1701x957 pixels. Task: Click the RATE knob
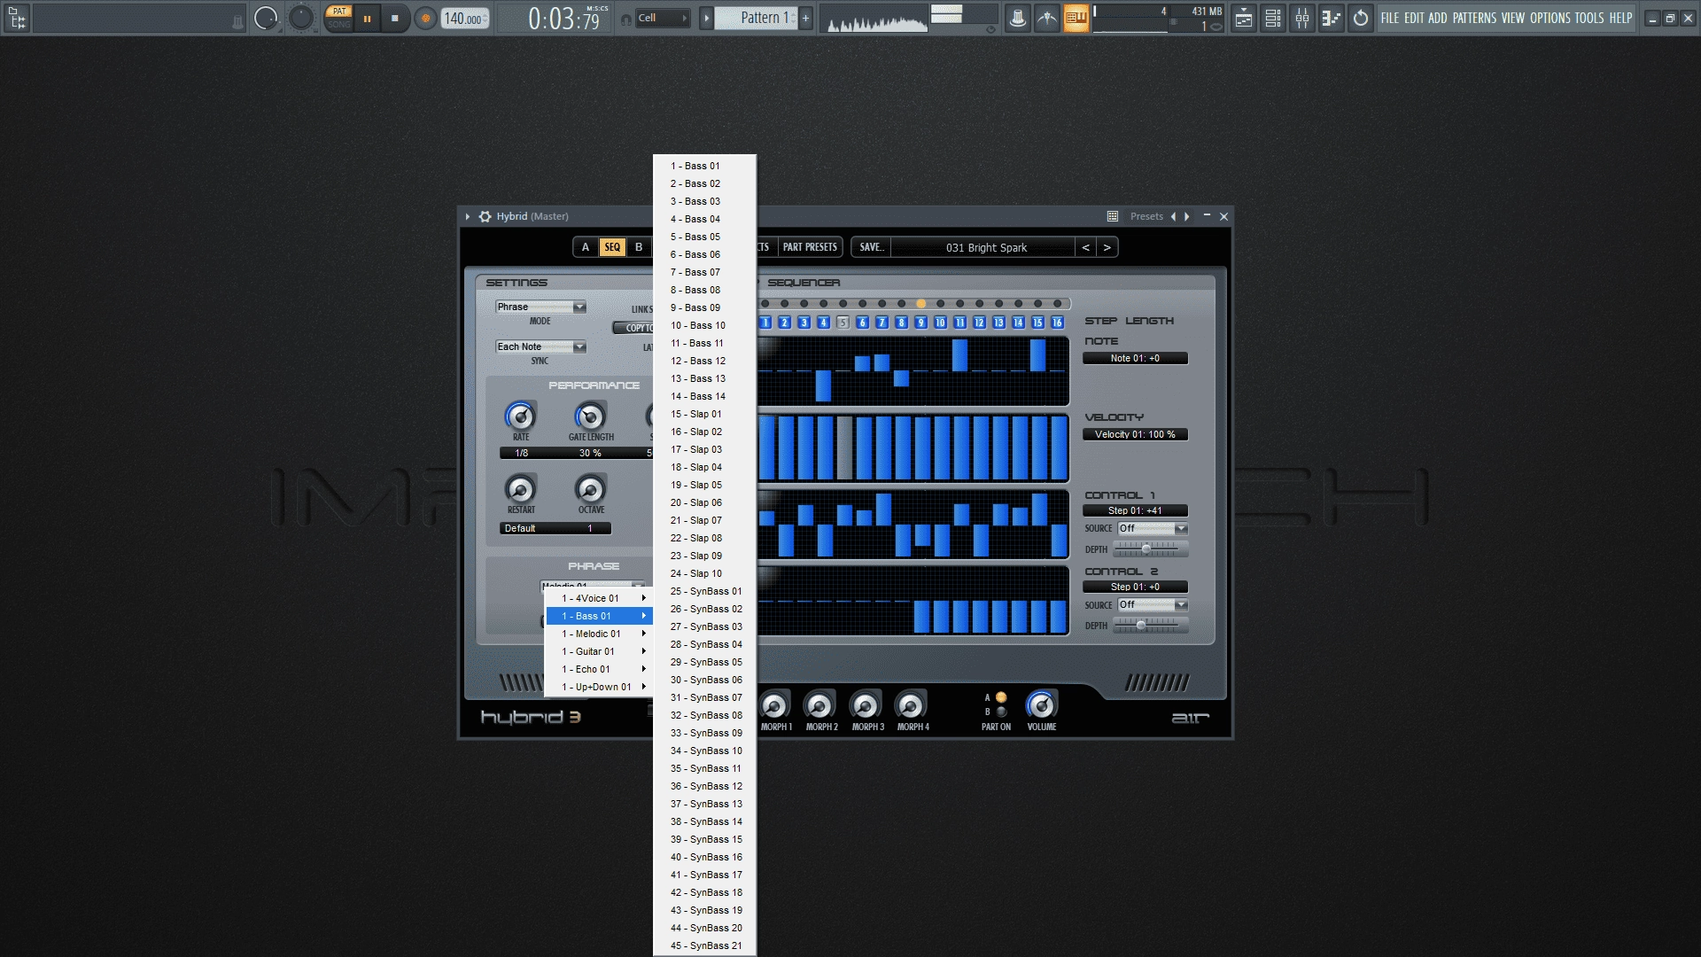[520, 416]
